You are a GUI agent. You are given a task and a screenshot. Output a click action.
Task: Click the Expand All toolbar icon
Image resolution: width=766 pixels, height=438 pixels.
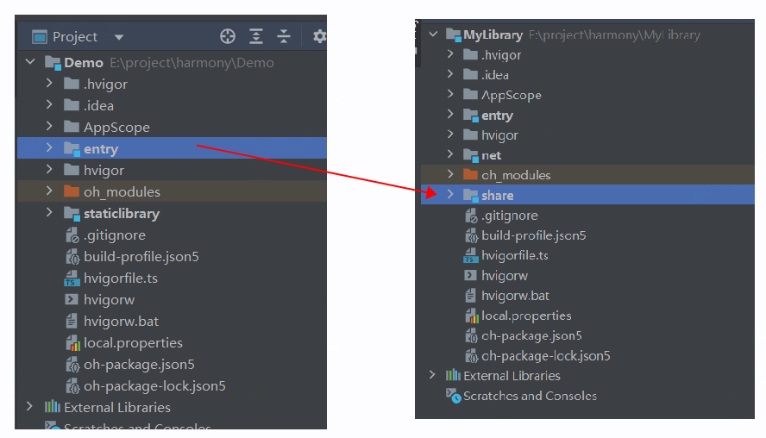click(x=256, y=36)
